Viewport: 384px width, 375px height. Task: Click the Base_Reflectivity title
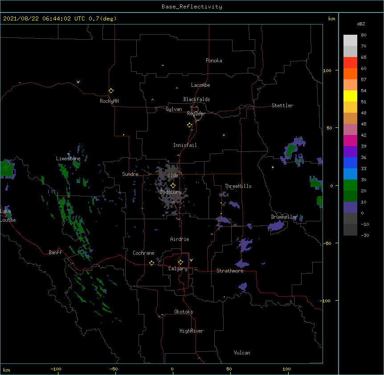(192, 7)
